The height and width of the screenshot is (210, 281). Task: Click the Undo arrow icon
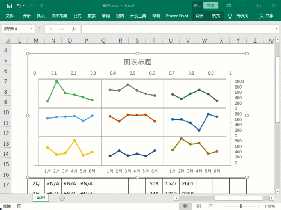point(19,5)
